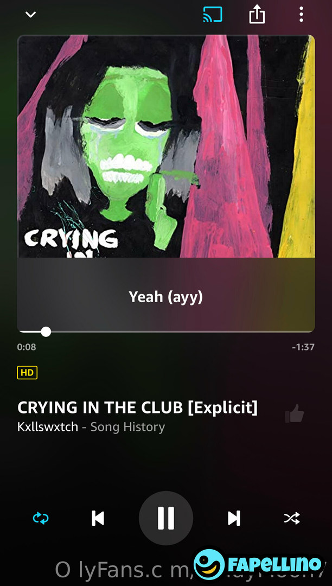Skip to the previous track
The image size is (332, 586).
pos(98,518)
